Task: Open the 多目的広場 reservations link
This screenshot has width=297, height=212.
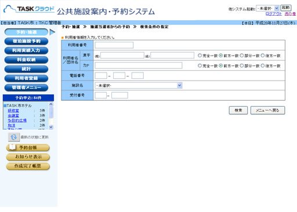Action: pos(17,120)
